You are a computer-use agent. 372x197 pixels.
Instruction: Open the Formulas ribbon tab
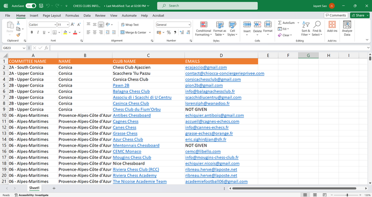[x=72, y=15]
